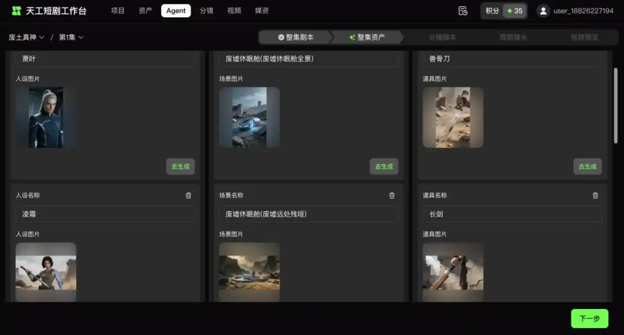Click inside the 凌霜 name input field
This screenshot has height=335, width=624.
(105, 214)
